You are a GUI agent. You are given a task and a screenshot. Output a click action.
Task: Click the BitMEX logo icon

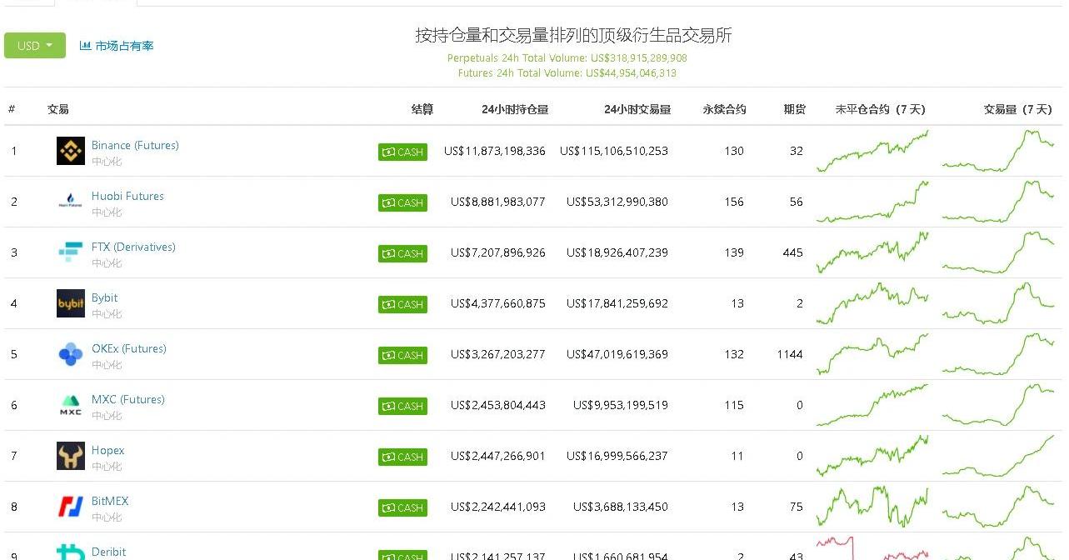(x=71, y=507)
